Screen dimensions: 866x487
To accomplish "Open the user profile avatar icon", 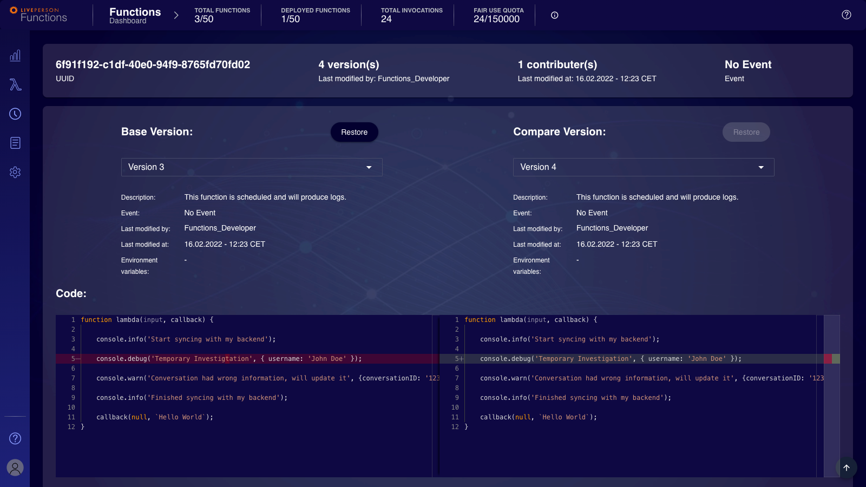I will point(15,468).
